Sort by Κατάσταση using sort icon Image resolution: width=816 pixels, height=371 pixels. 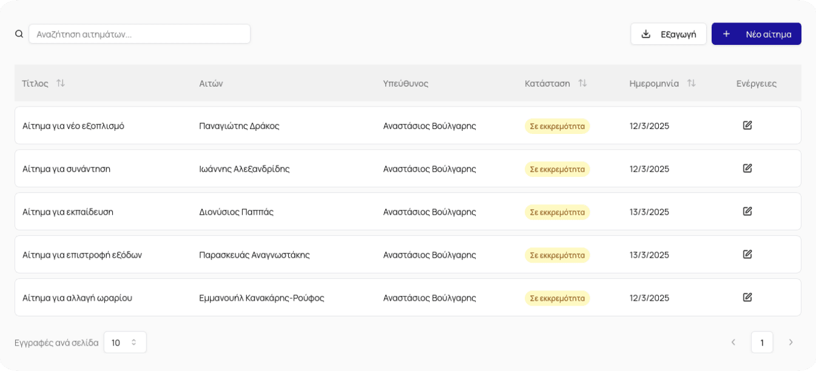[582, 83]
